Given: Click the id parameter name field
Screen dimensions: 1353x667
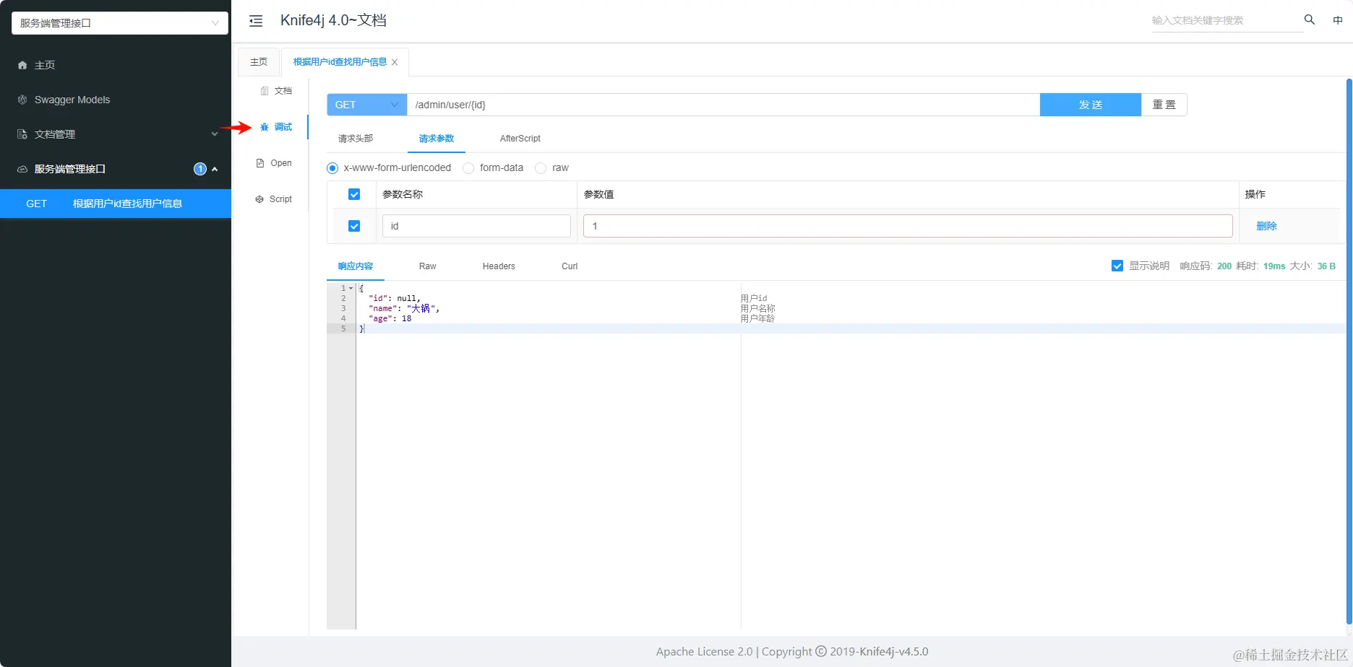Looking at the screenshot, I should pyautogui.click(x=476, y=226).
